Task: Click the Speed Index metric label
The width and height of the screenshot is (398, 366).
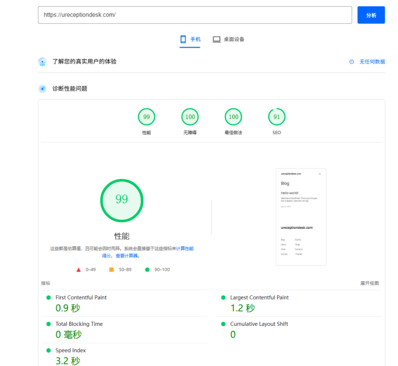Action: pos(70,350)
